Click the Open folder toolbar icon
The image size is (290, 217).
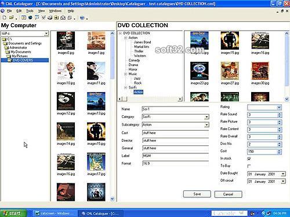pyautogui.click(x=12, y=17)
